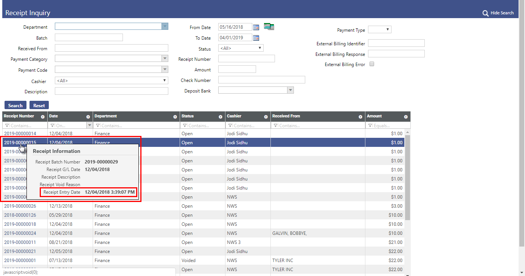This screenshot has height=276, width=525.
Task: Select the GALVIN, BOBBYE, cell
Action: [x=318, y=233]
